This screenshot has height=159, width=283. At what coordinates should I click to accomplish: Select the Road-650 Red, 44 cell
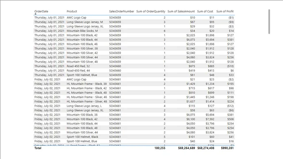point(78,71)
